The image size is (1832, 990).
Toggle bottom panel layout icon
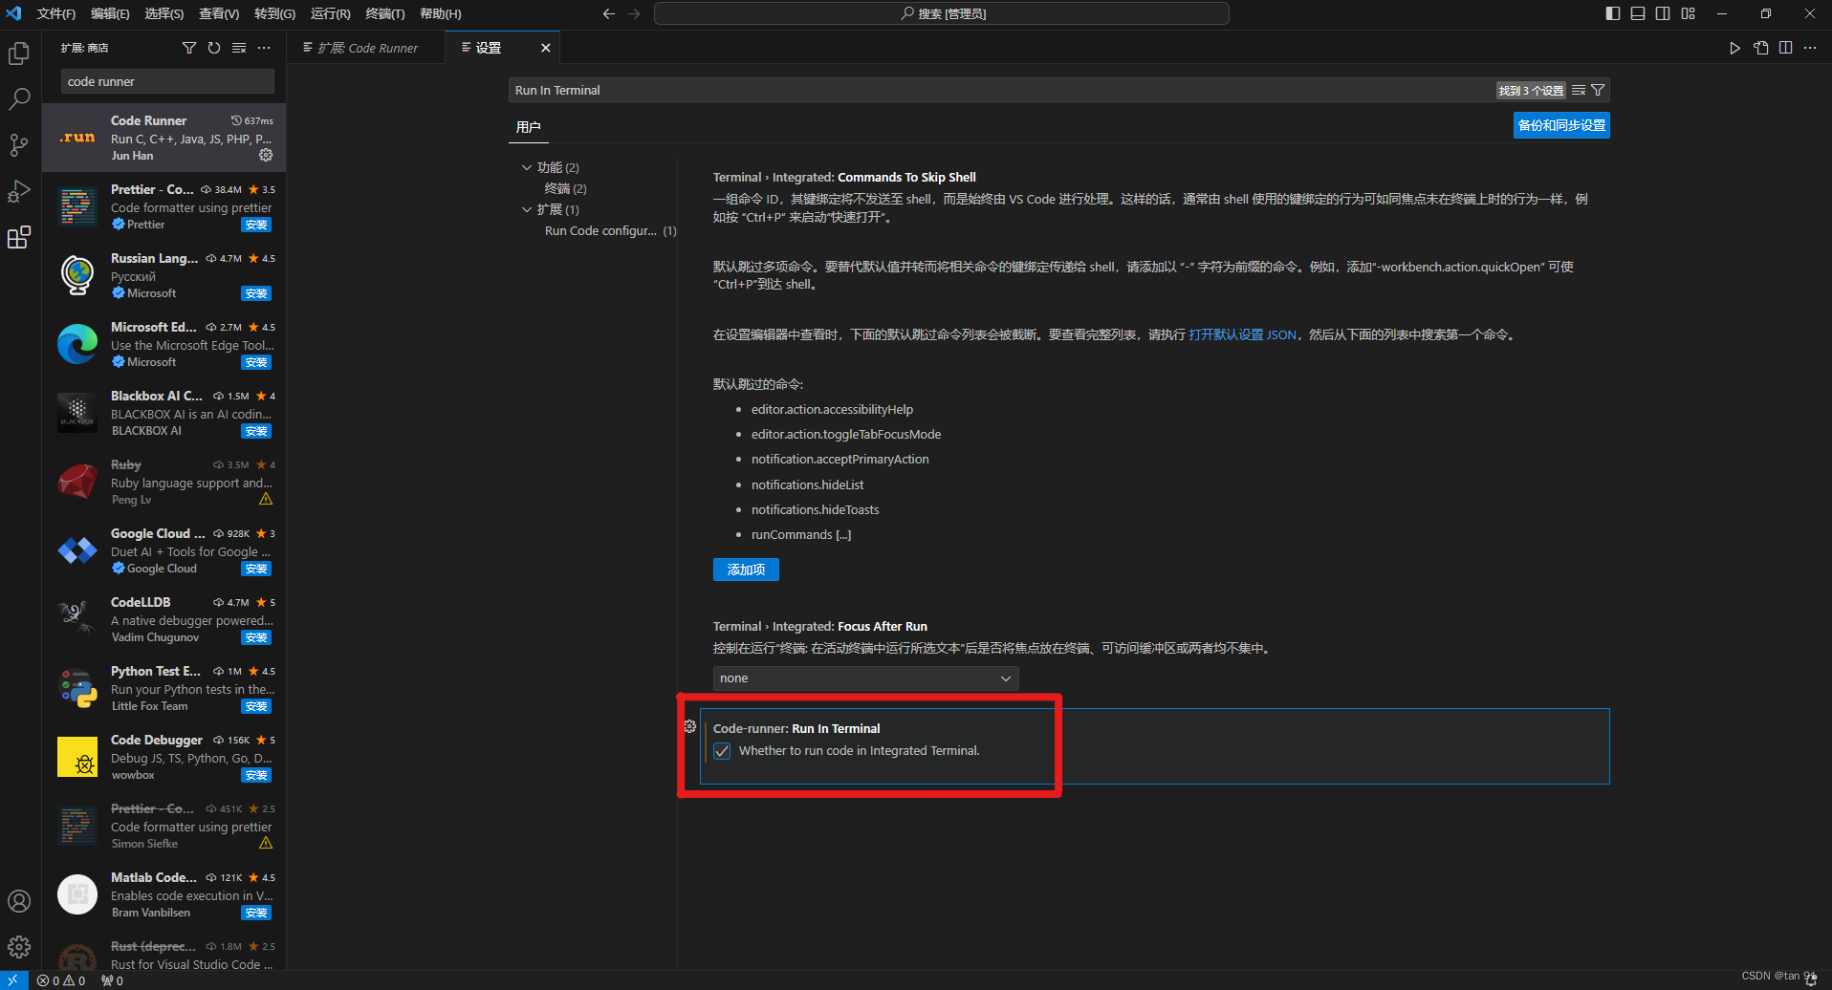[1638, 13]
